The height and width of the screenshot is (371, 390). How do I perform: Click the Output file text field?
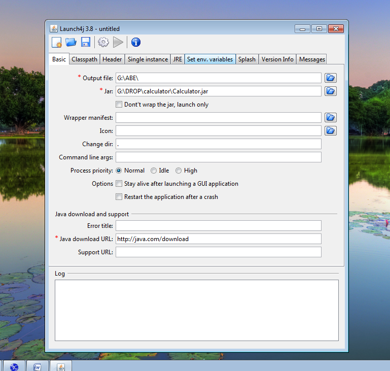219,78
